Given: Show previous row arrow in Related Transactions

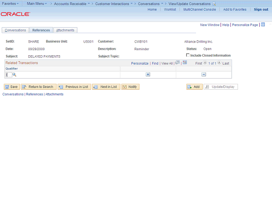Looking at the screenshot, I should click(205, 62).
